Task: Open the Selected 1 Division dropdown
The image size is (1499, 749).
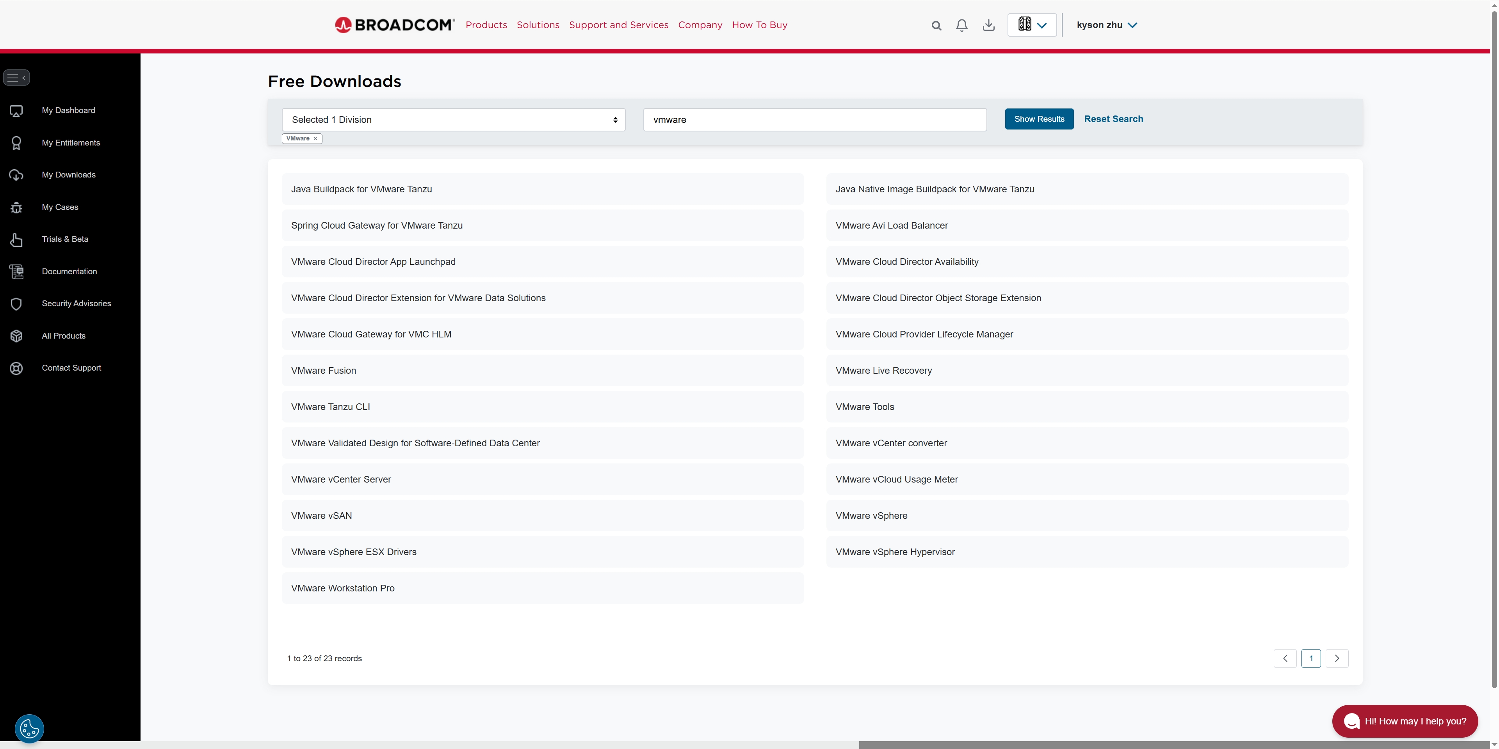Action: pos(453,120)
